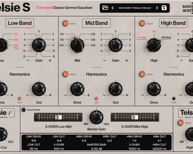Toggle Mid Band Harmonics Active button
The width and height of the screenshot is (193, 154).
[x=65, y=74]
